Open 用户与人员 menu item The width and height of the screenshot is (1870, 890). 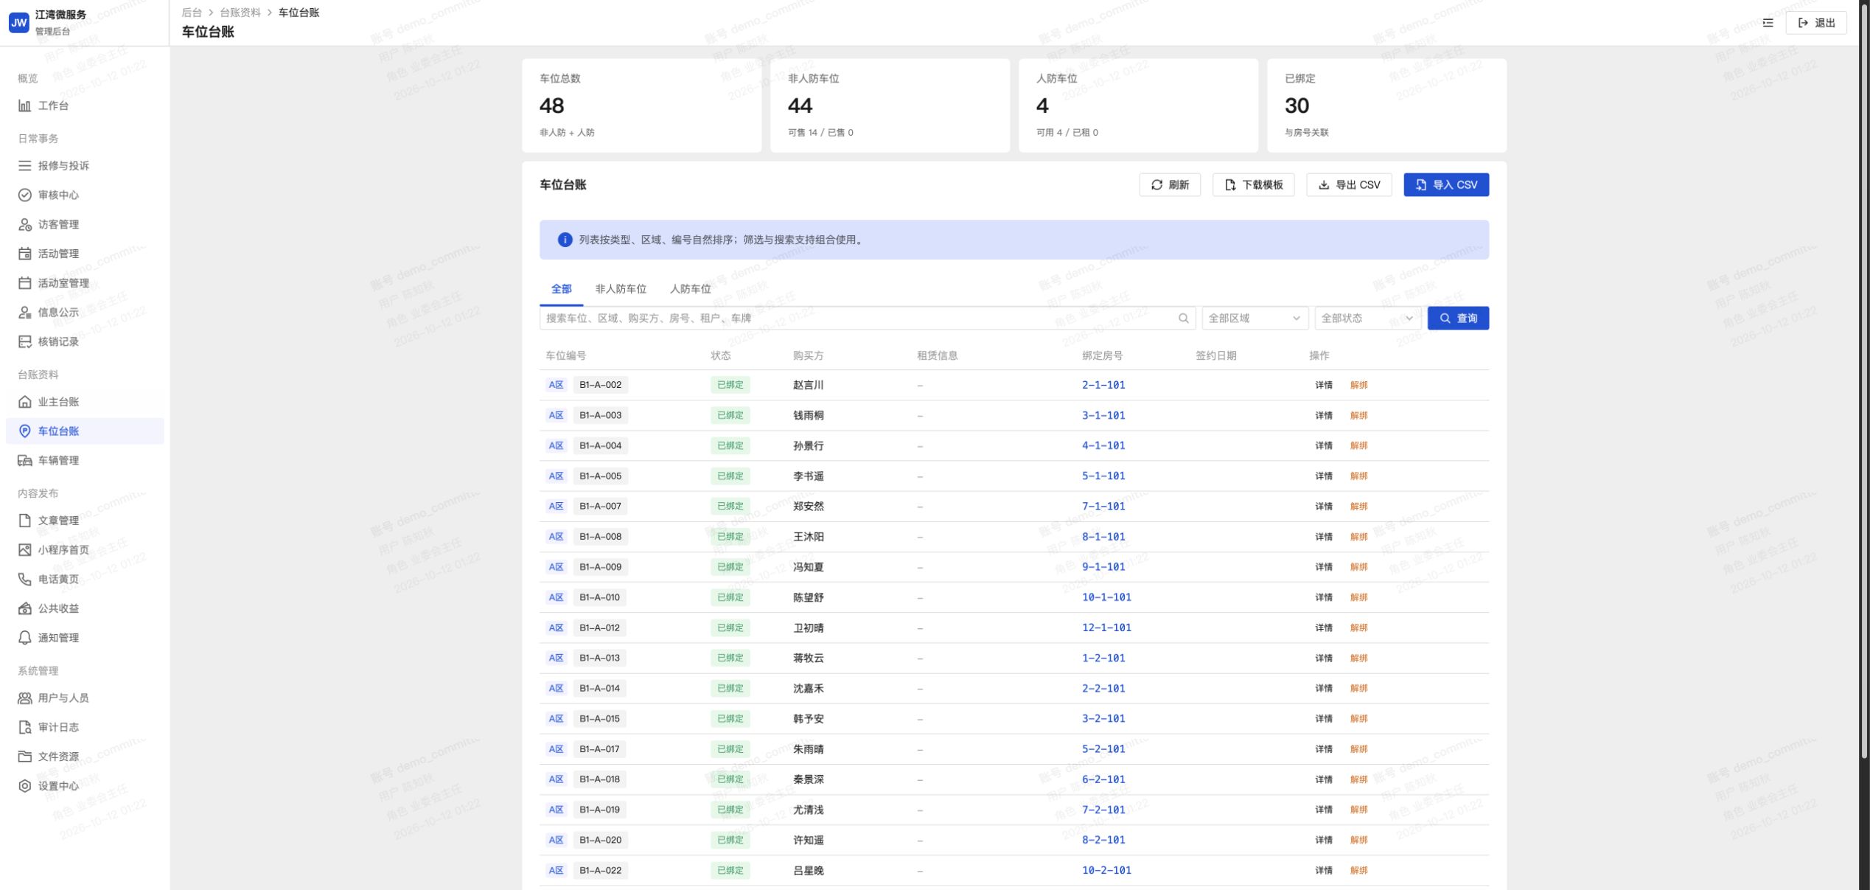point(85,698)
